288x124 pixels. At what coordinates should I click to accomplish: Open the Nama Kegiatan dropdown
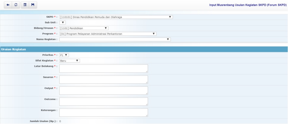[x=115, y=39]
